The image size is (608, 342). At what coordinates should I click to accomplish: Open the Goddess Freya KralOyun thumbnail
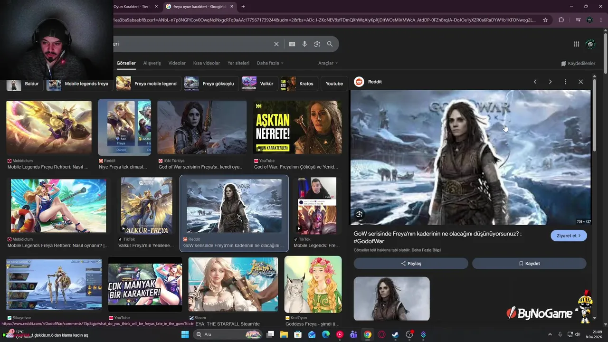tap(313, 284)
